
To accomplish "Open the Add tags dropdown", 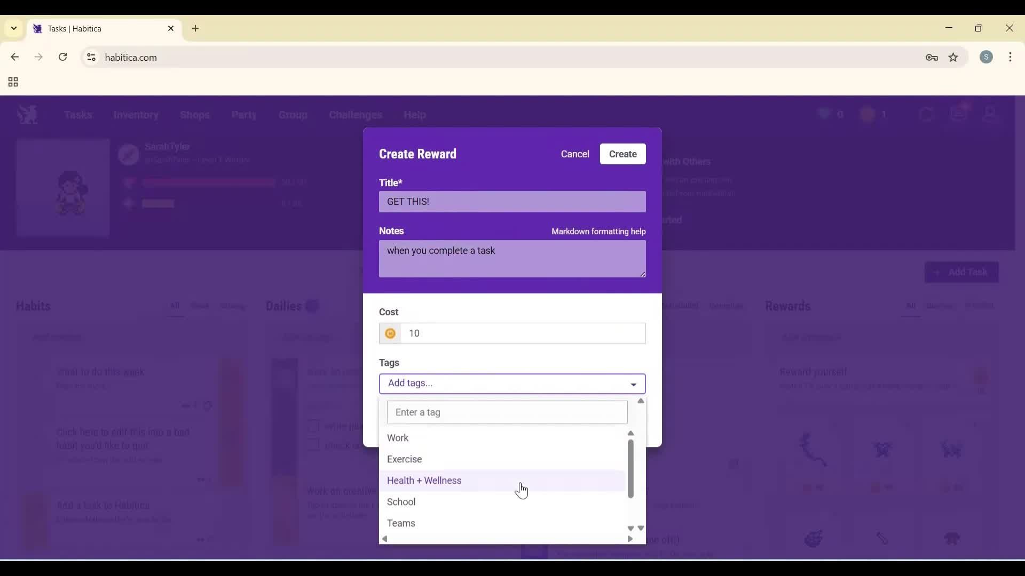I will point(512,383).
